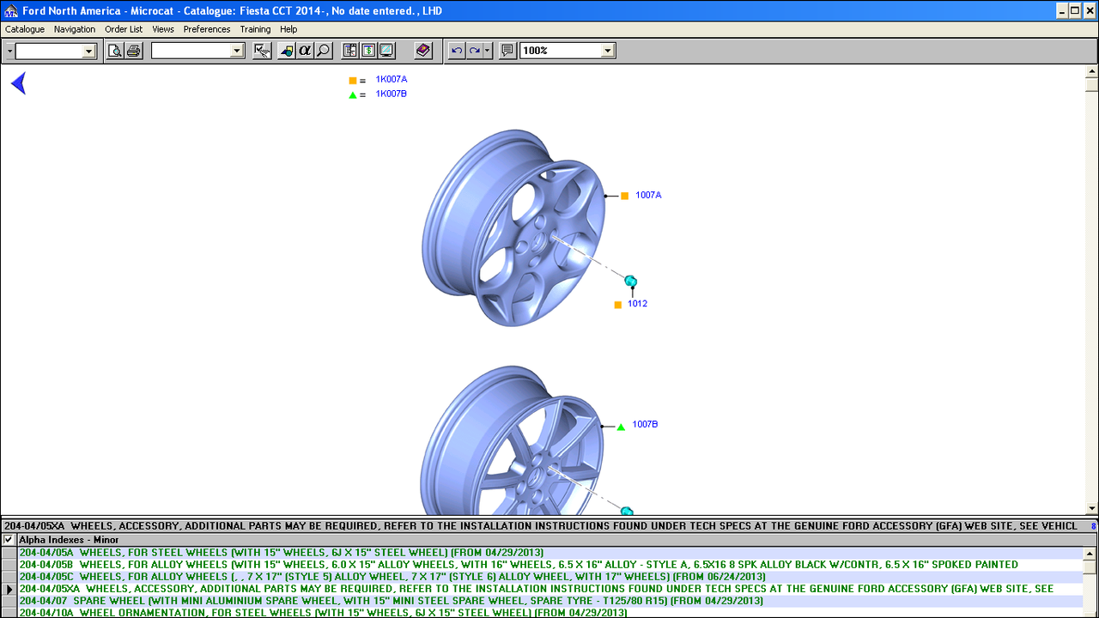The height and width of the screenshot is (618, 1099).
Task: Click the Microcat app icon in title bar
Action: coord(10,11)
